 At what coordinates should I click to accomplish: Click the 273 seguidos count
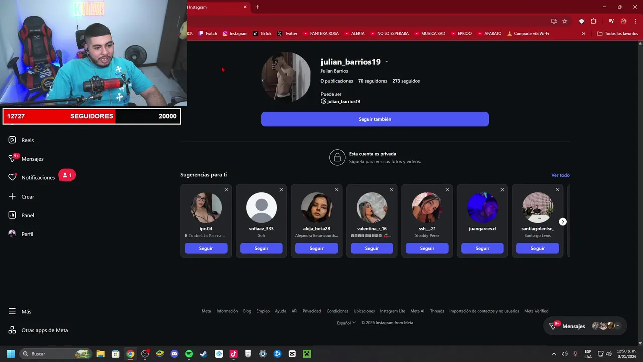pos(406,81)
